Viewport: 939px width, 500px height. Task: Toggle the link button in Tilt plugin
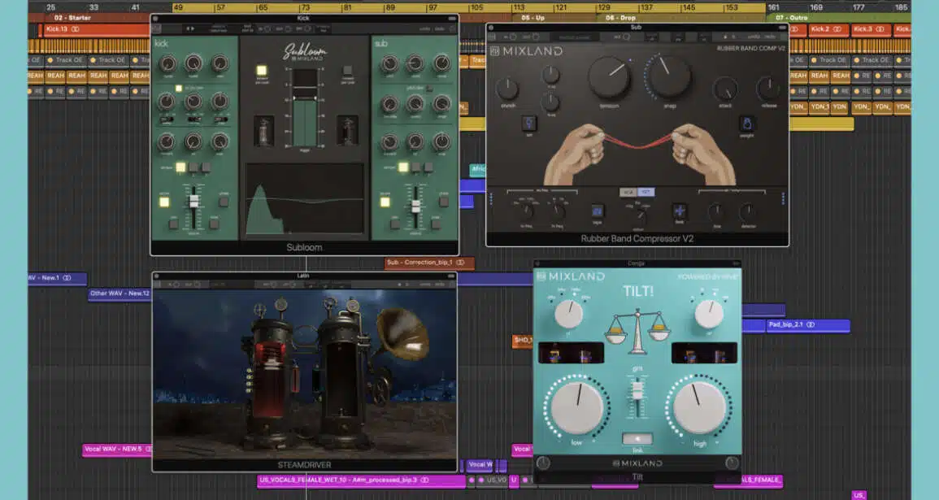(x=637, y=439)
